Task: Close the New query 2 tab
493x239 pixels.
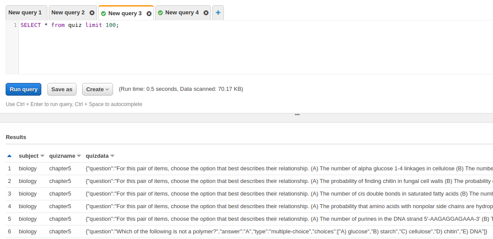Action: click(92, 13)
